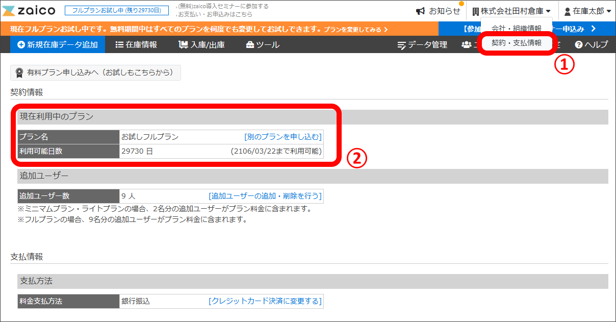The image size is (616, 322).
Task: Click medal icon on 有料プラン申し込み button
Action: point(19,72)
